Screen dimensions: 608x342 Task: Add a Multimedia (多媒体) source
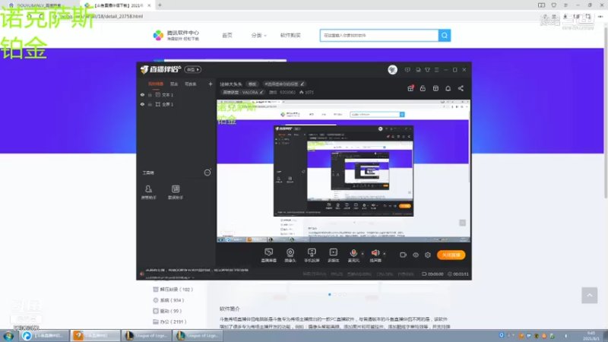tap(334, 255)
